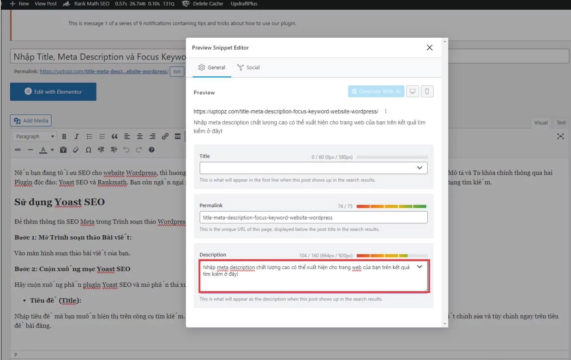Insert the Read More tag
571x360 pixels.
tap(178, 137)
